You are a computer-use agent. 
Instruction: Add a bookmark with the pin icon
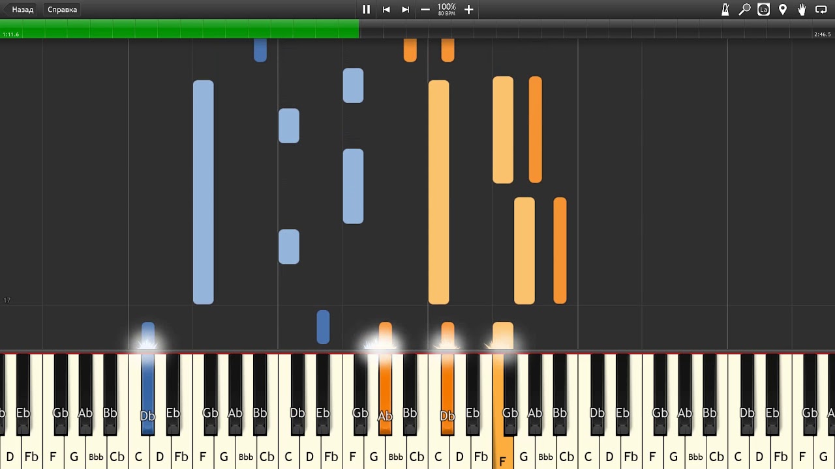[x=783, y=10]
